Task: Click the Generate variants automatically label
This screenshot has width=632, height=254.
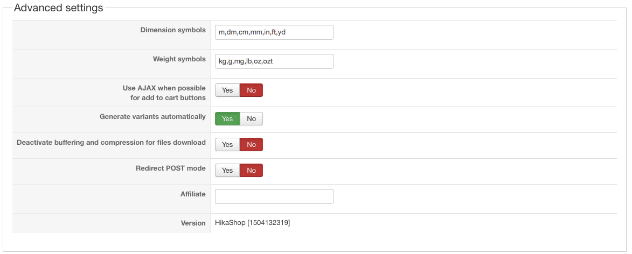Action: pyautogui.click(x=153, y=117)
